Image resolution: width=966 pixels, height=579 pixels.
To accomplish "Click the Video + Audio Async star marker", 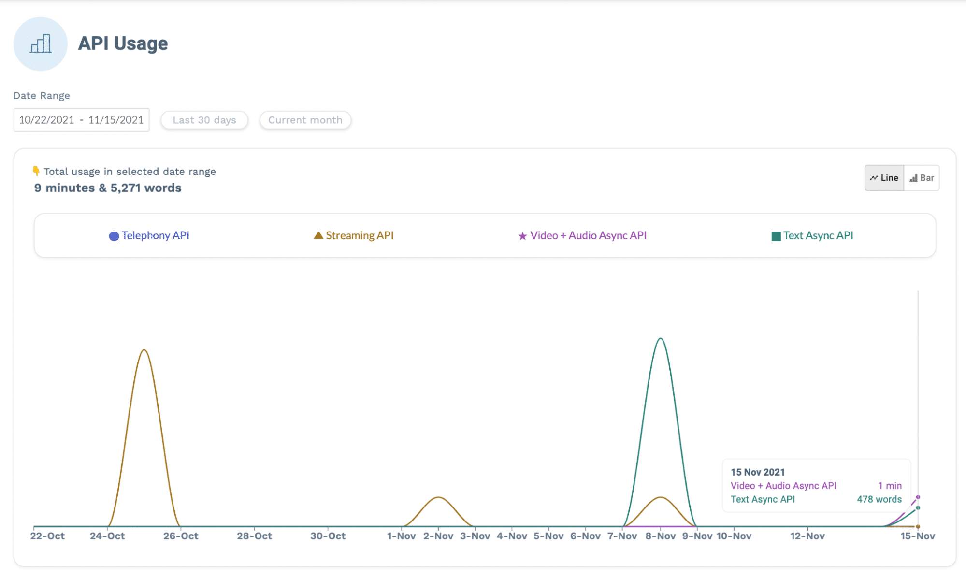I will [522, 236].
